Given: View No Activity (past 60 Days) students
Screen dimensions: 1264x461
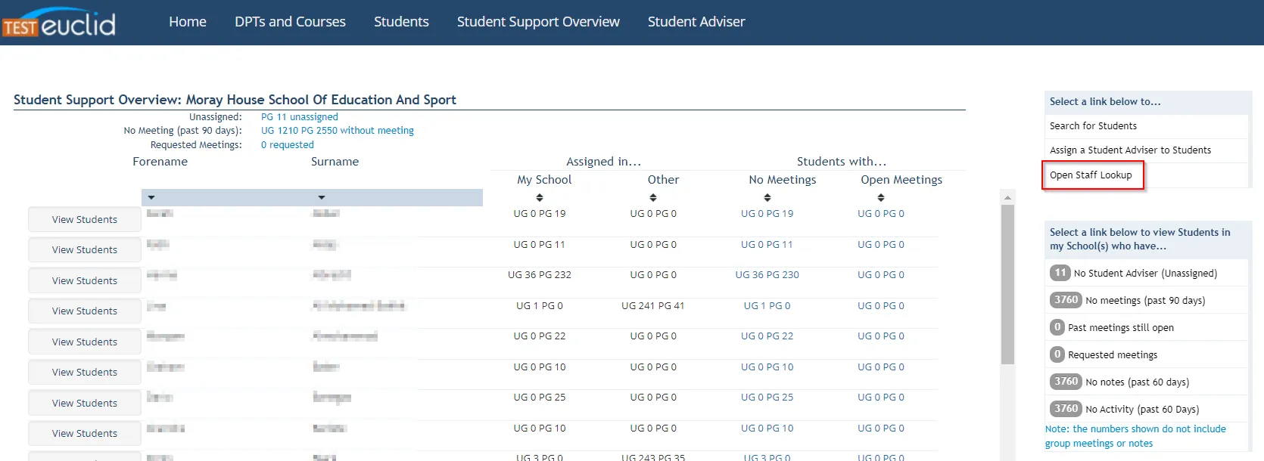Looking at the screenshot, I should [1142, 410].
